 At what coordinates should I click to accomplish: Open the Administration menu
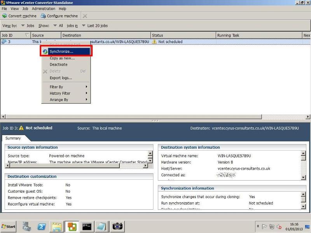[x=44, y=9]
